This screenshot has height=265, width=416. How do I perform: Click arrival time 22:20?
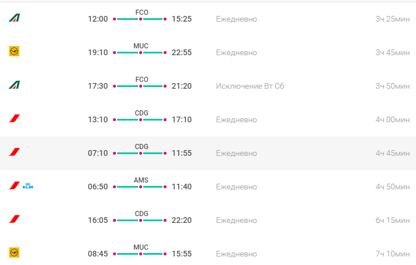coord(182,220)
